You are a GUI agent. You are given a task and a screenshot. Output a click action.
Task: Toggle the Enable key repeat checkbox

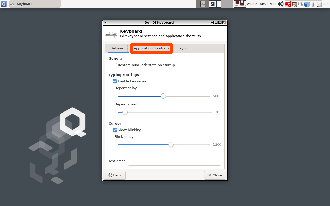coord(115,81)
